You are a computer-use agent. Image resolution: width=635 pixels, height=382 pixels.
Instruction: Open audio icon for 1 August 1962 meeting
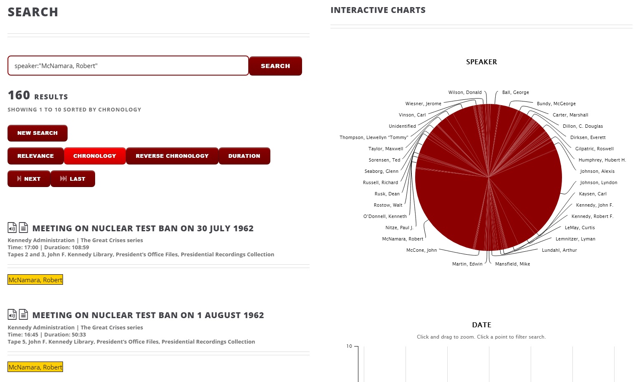12,314
